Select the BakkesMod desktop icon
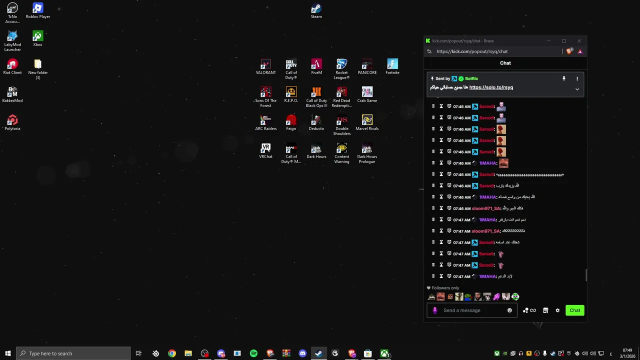Viewport: 640px width, 360px height. click(12, 95)
